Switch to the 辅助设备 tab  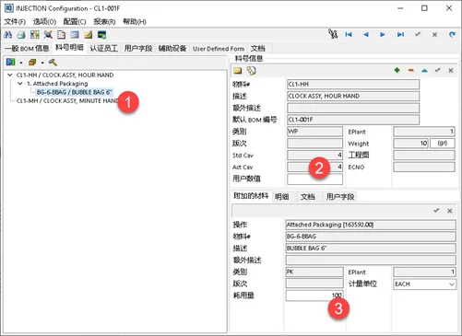[172, 48]
